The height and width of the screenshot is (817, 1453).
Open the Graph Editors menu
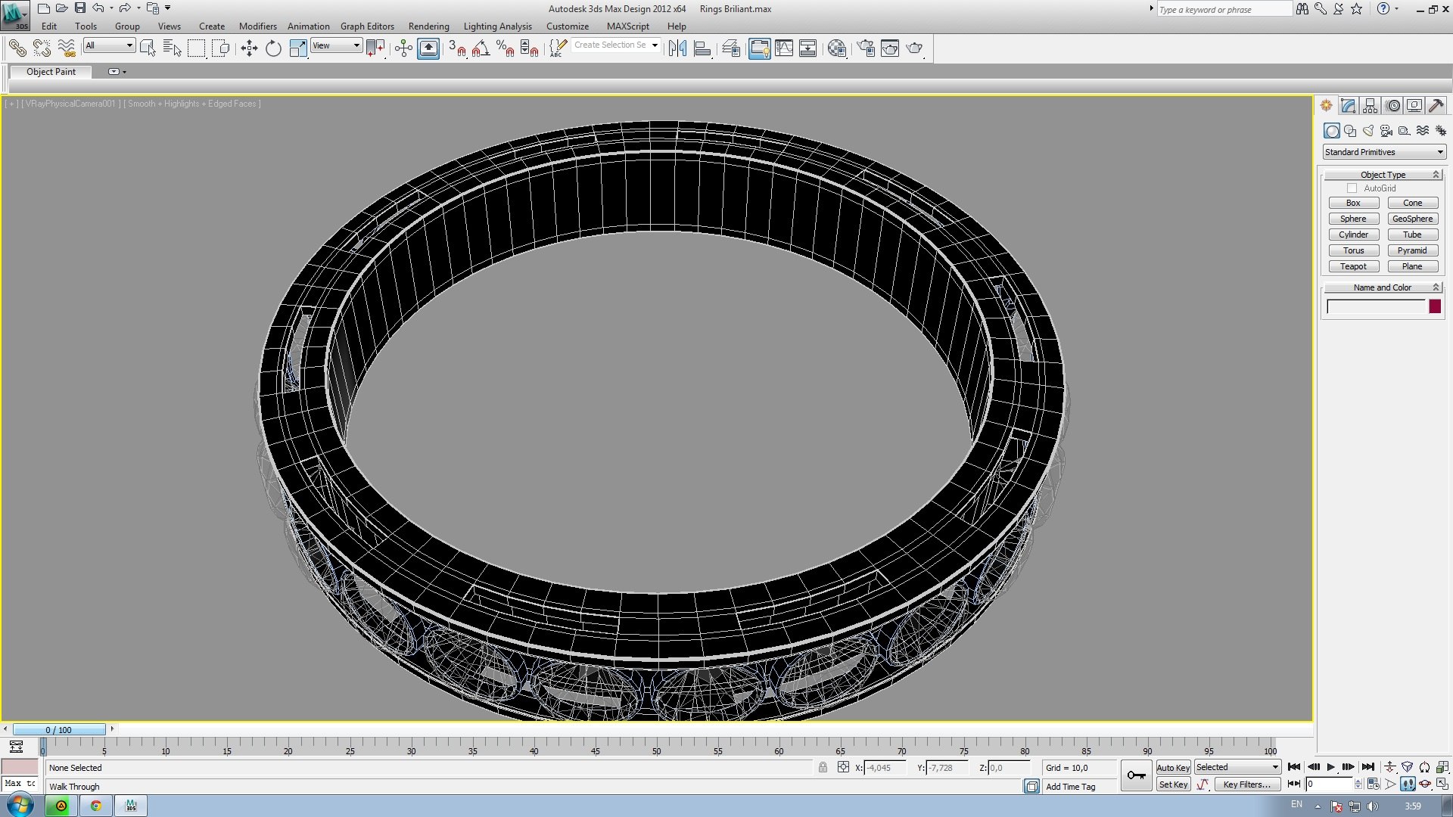[x=367, y=26]
